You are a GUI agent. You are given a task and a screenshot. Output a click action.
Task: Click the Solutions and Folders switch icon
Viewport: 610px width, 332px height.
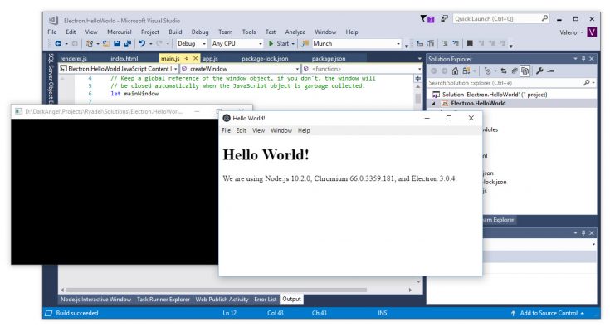tap(466, 71)
